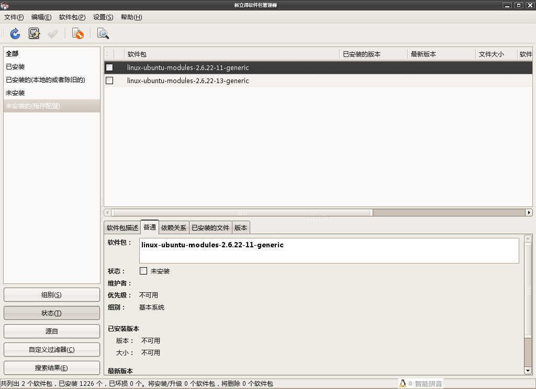Click the details pane scrollbar up arrow

click(528, 238)
